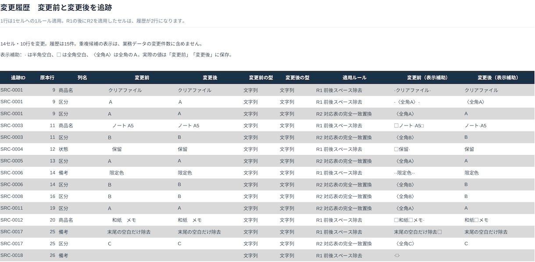The width and height of the screenshot is (535, 262).
Task: Click the 変更後の型 column header
Action: [x=297, y=78]
